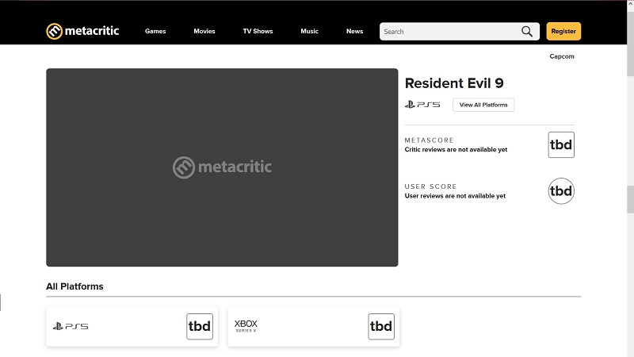Select the PS5 logo in All Platforms

[x=71, y=327]
